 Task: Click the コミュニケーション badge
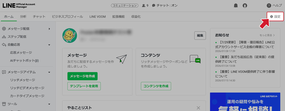click(x=125, y=6)
